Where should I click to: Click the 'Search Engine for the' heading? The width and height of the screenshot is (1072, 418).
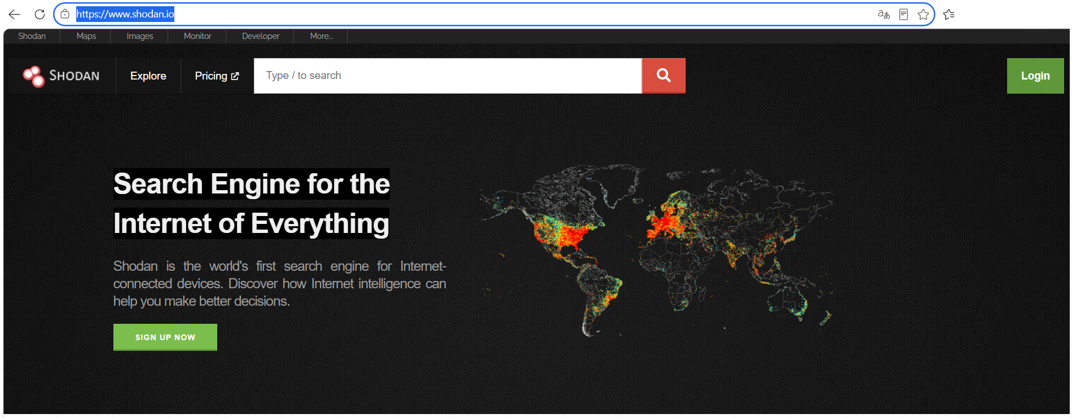252,184
